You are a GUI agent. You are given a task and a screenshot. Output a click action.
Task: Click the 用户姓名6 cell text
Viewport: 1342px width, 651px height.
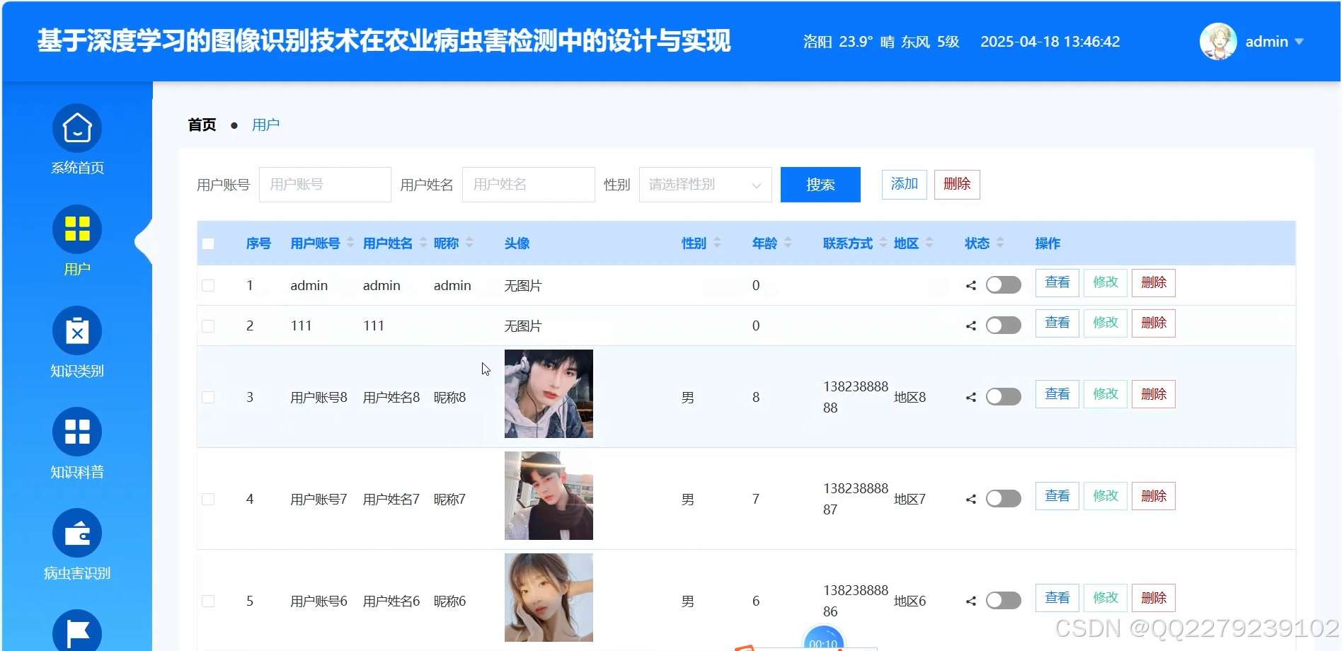pyautogui.click(x=391, y=601)
